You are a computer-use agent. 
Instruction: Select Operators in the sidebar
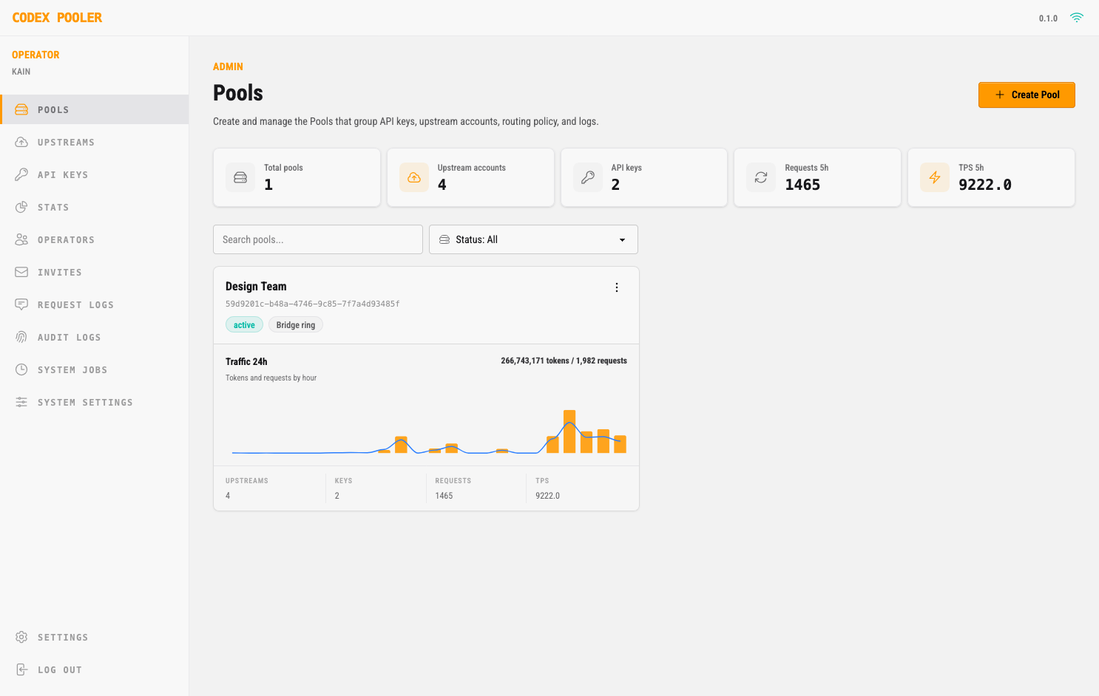tap(95, 239)
